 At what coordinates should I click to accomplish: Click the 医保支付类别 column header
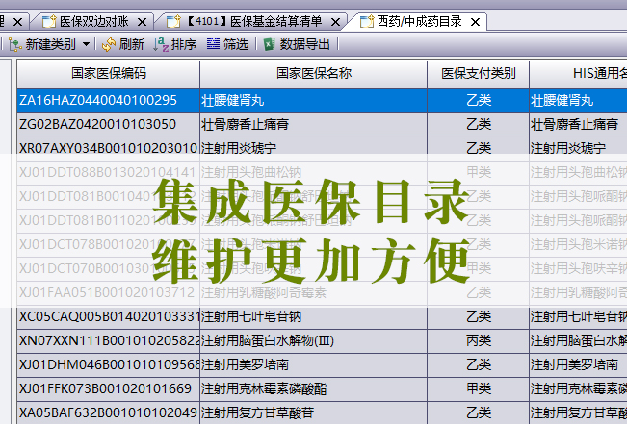(478, 74)
